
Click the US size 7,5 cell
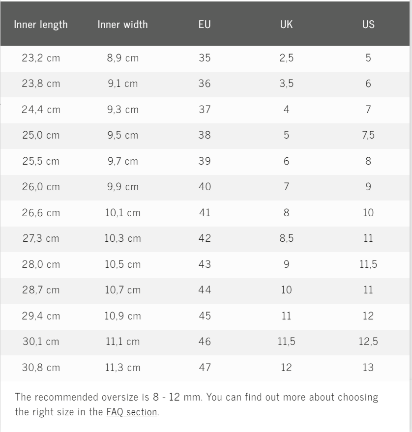click(x=368, y=135)
